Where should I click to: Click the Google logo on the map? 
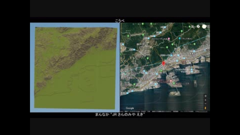tap(130, 108)
